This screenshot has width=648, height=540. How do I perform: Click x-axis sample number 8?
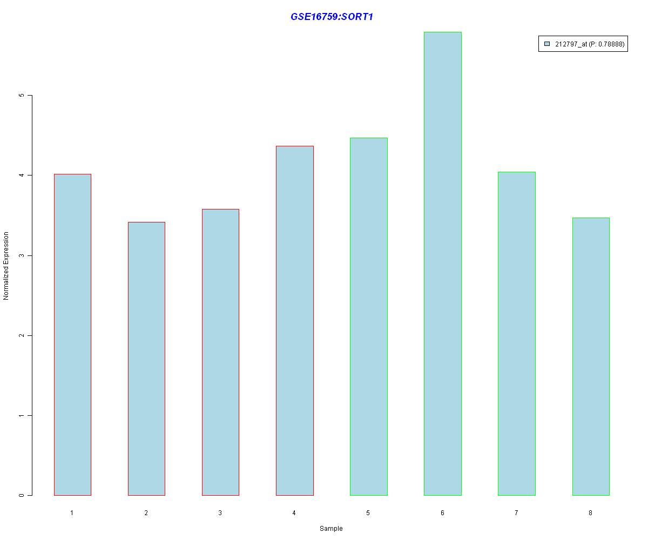coord(590,512)
